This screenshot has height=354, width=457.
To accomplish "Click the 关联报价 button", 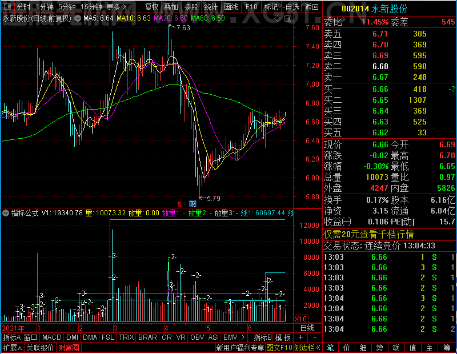I will point(40,348).
